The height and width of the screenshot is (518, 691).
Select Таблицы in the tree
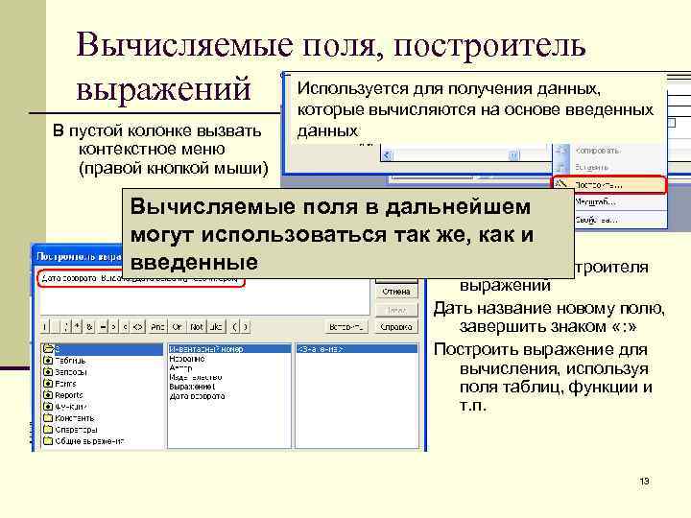point(70,361)
